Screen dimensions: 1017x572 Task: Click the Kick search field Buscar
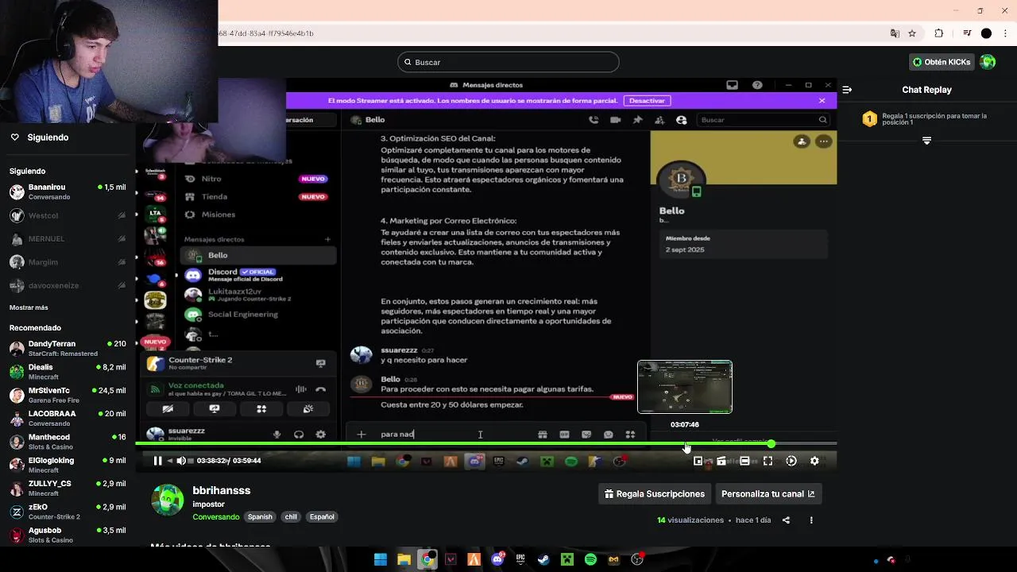508,62
